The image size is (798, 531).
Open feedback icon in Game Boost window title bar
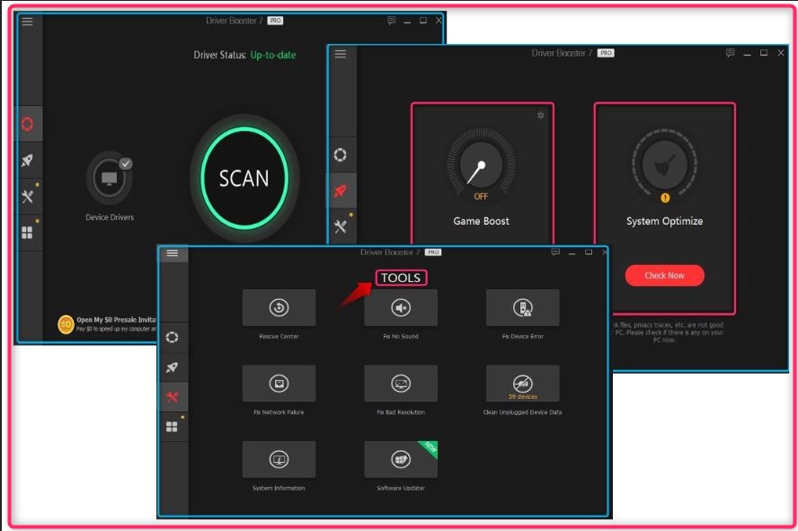click(730, 53)
